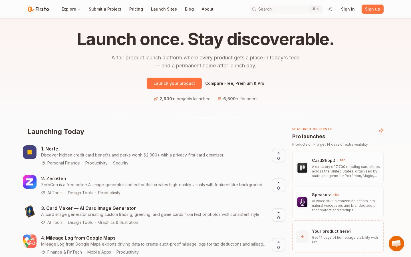Click the plus icon in Your product here
This screenshot has width=411, height=257.
point(302,236)
